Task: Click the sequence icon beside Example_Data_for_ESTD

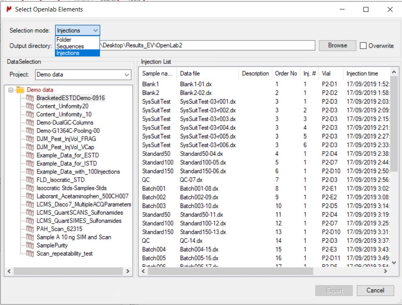Action: pyautogui.click(x=30, y=156)
